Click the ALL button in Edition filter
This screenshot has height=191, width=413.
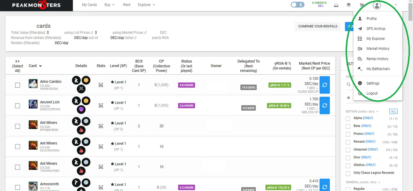393,111
